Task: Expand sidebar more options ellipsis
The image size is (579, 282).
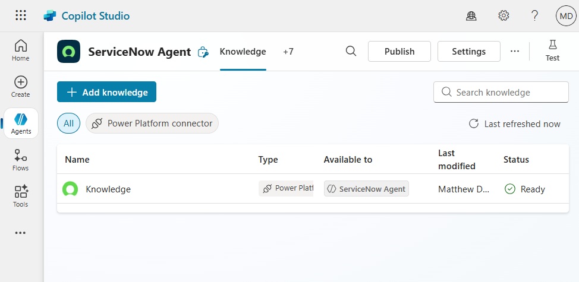Action: pos(20,233)
